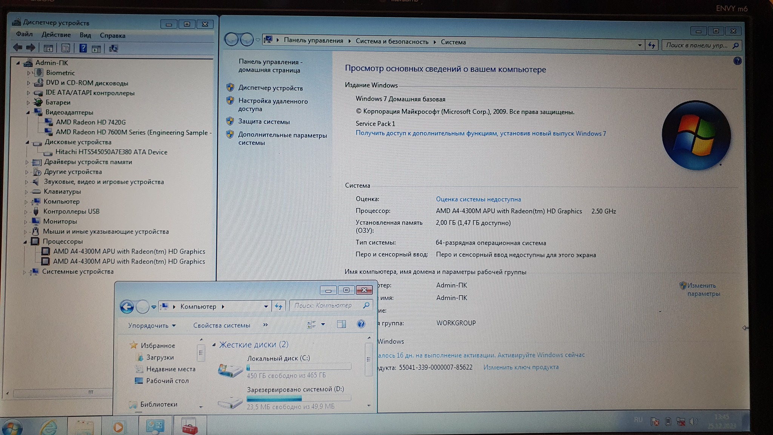Open the Вид menu in Device Manager
Screen dimensions: 773x435
click(x=85, y=35)
